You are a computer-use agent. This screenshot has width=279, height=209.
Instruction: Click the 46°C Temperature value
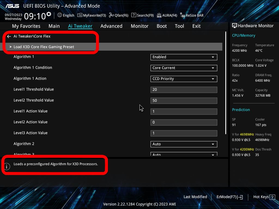pyautogui.click(x=259, y=51)
